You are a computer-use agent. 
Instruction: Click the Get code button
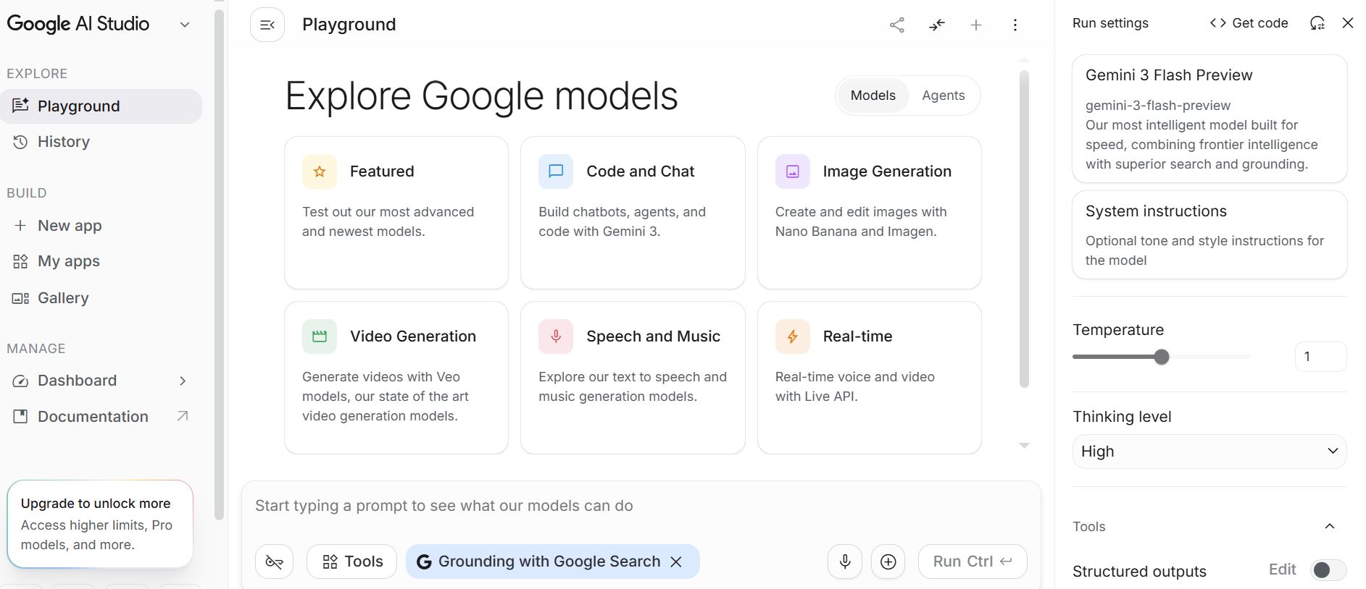1249,23
